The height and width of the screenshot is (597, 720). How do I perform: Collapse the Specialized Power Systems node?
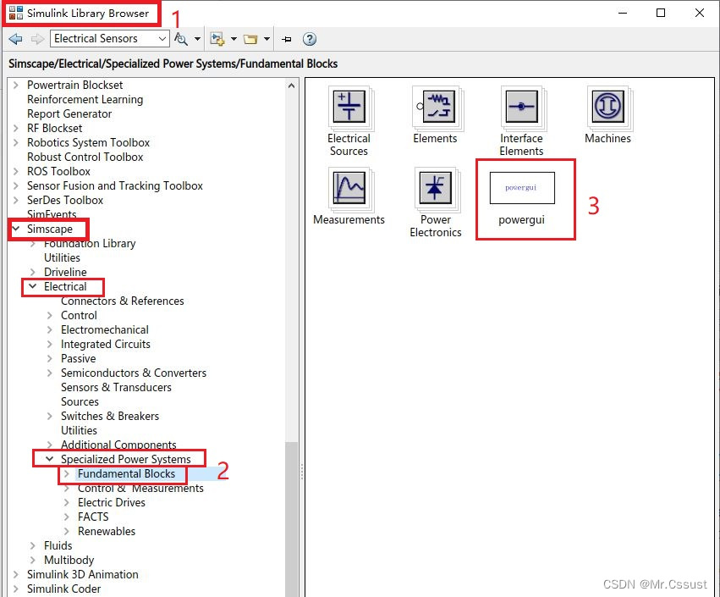(50, 459)
